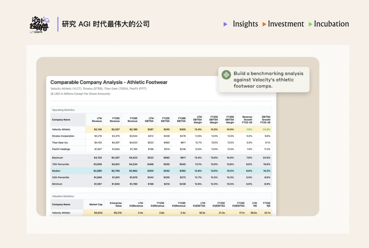Click the purple triangle beside Insights

[225, 24]
